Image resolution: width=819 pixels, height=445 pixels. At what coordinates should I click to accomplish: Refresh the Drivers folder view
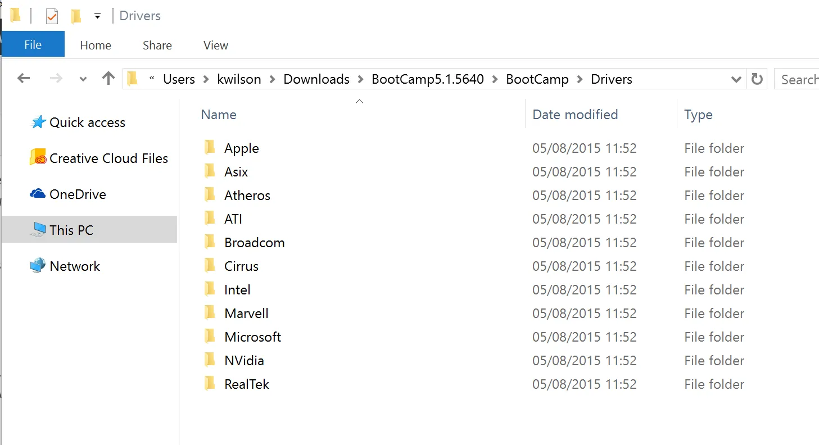click(757, 79)
